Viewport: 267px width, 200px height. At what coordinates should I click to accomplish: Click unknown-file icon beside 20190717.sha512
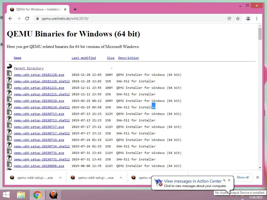pos(9,132)
